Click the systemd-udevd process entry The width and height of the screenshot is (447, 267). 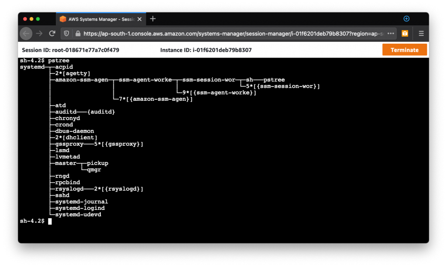[x=78, y=215]
